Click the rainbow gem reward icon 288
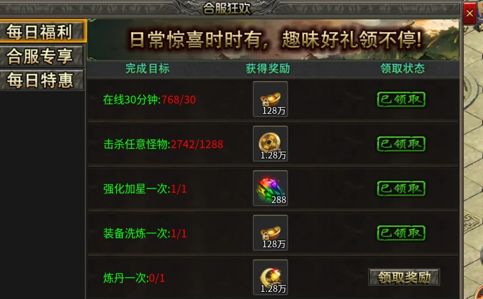This screenshot has width=483, height=299. 271,188
